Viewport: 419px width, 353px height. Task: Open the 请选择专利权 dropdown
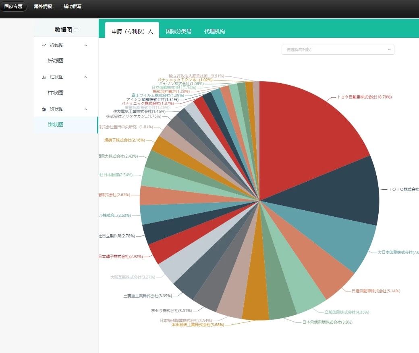click(x=338, y=49)
